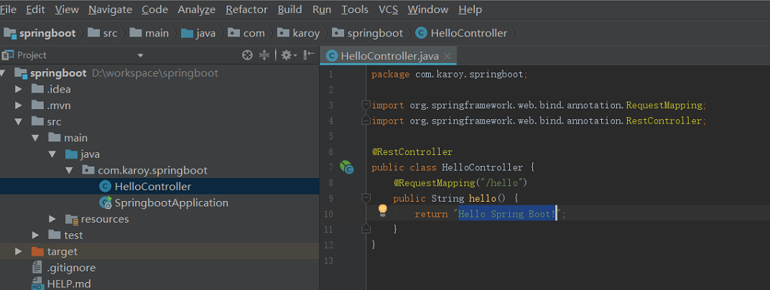The width and height of the screenshot is (770, 290).
Task: Click the Scroll from Source target icon
Action: click(x=248, y=55)
